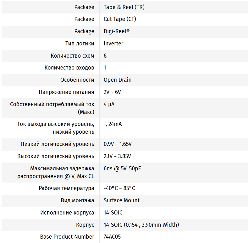This screenshot has height=243, width=248.
Task: Click the 6ns @ 5V, 50pF value
Action: click(x=122, y=168)
